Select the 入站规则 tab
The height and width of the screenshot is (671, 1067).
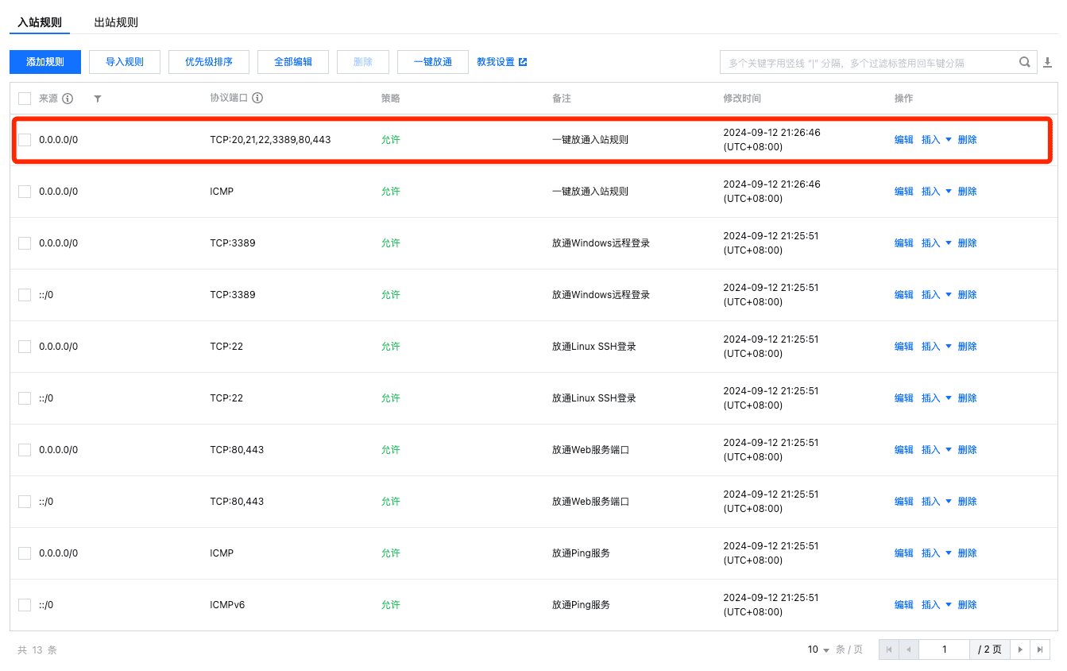39,22
